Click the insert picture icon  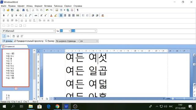click(x=57, y=10)
